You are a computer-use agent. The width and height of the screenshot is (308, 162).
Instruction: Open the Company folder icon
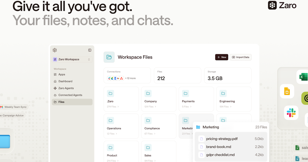[148, 93]
